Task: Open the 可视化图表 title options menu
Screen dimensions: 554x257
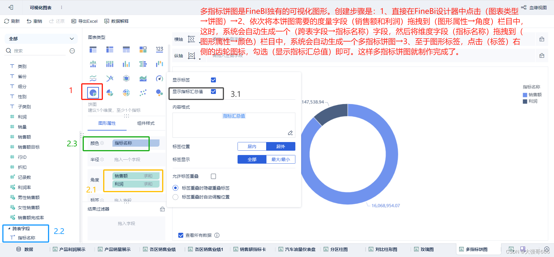Action: (x=62, y=7)
